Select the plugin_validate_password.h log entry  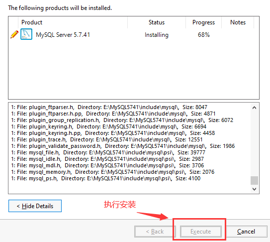(x=123, y=146)
